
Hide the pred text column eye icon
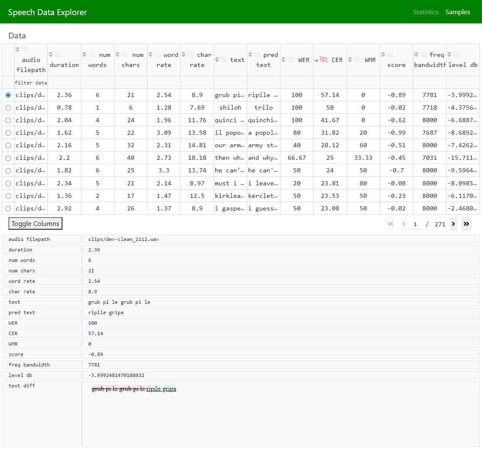(257, 54)
